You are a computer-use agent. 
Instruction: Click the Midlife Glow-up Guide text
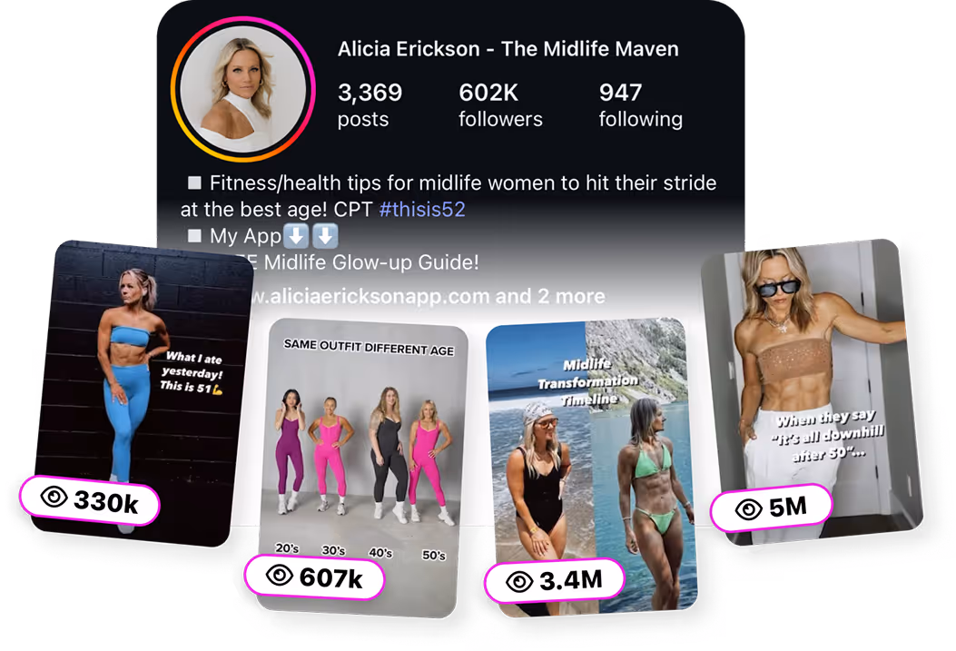point(371,262)
